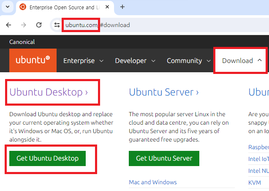
Task: Click the ubuntu.com address bar
Action: point(160,25)
